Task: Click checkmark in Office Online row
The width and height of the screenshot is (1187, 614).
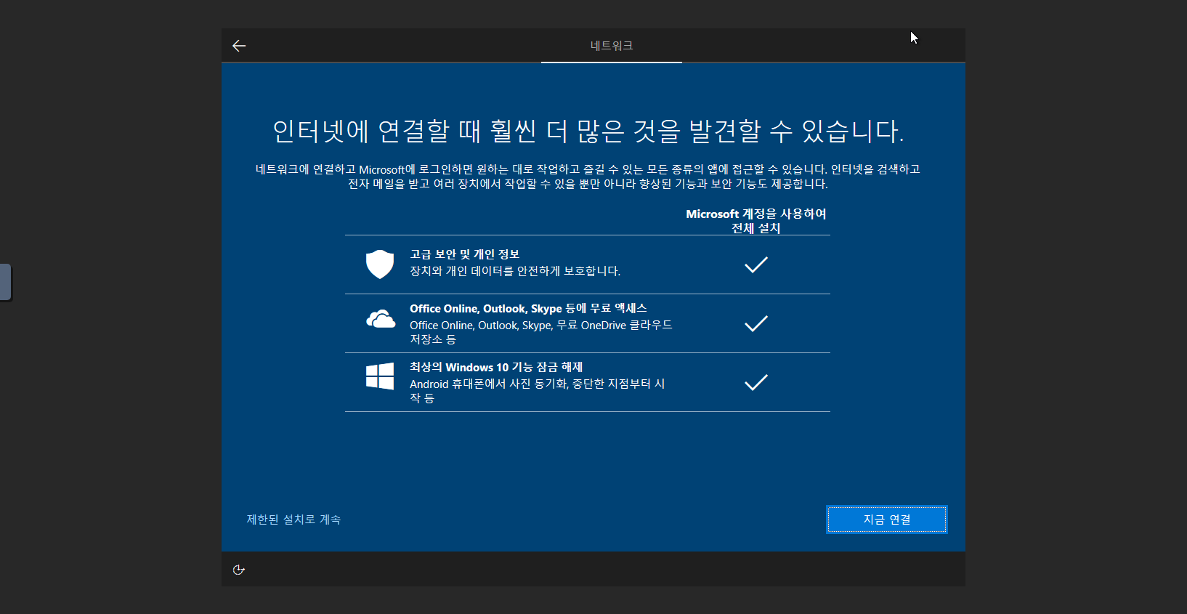Action: pos(756,323)
